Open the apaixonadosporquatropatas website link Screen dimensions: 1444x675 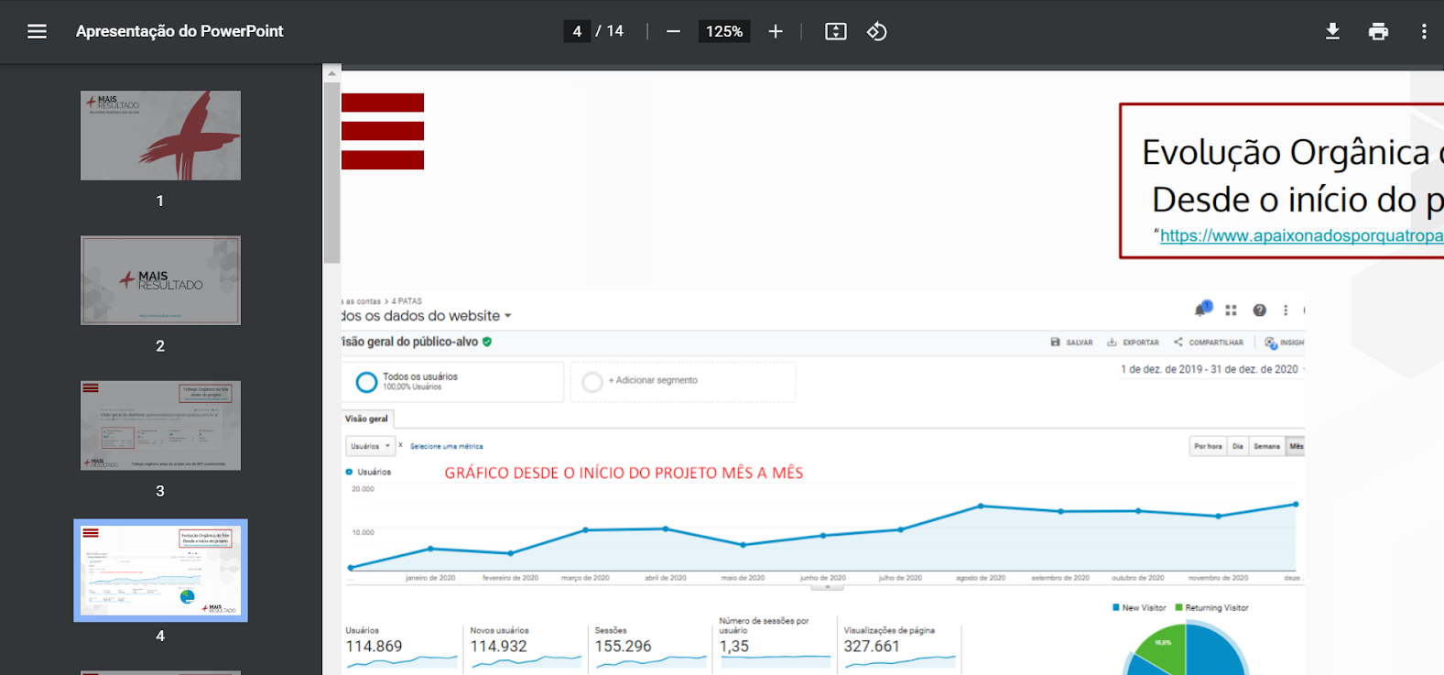[1300, 235]
